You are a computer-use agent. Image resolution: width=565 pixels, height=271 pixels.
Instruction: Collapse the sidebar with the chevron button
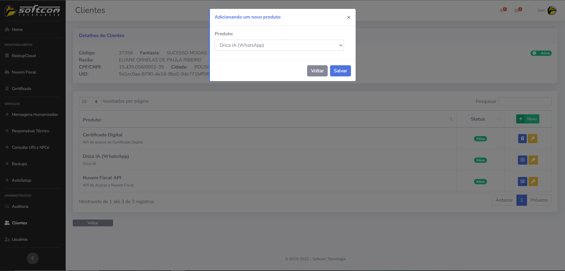coord(33,258)
